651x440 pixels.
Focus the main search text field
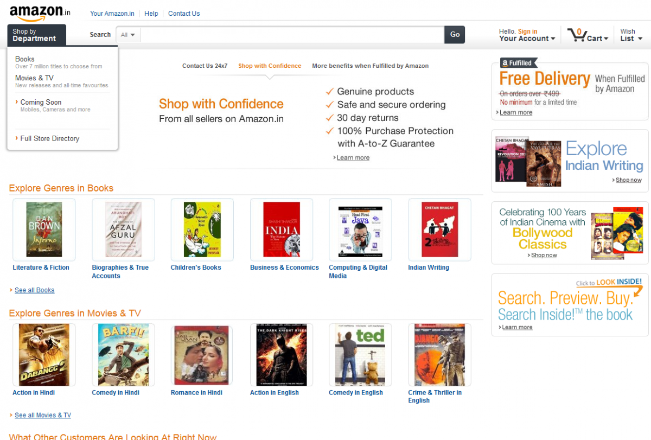[x=292, y=35]
